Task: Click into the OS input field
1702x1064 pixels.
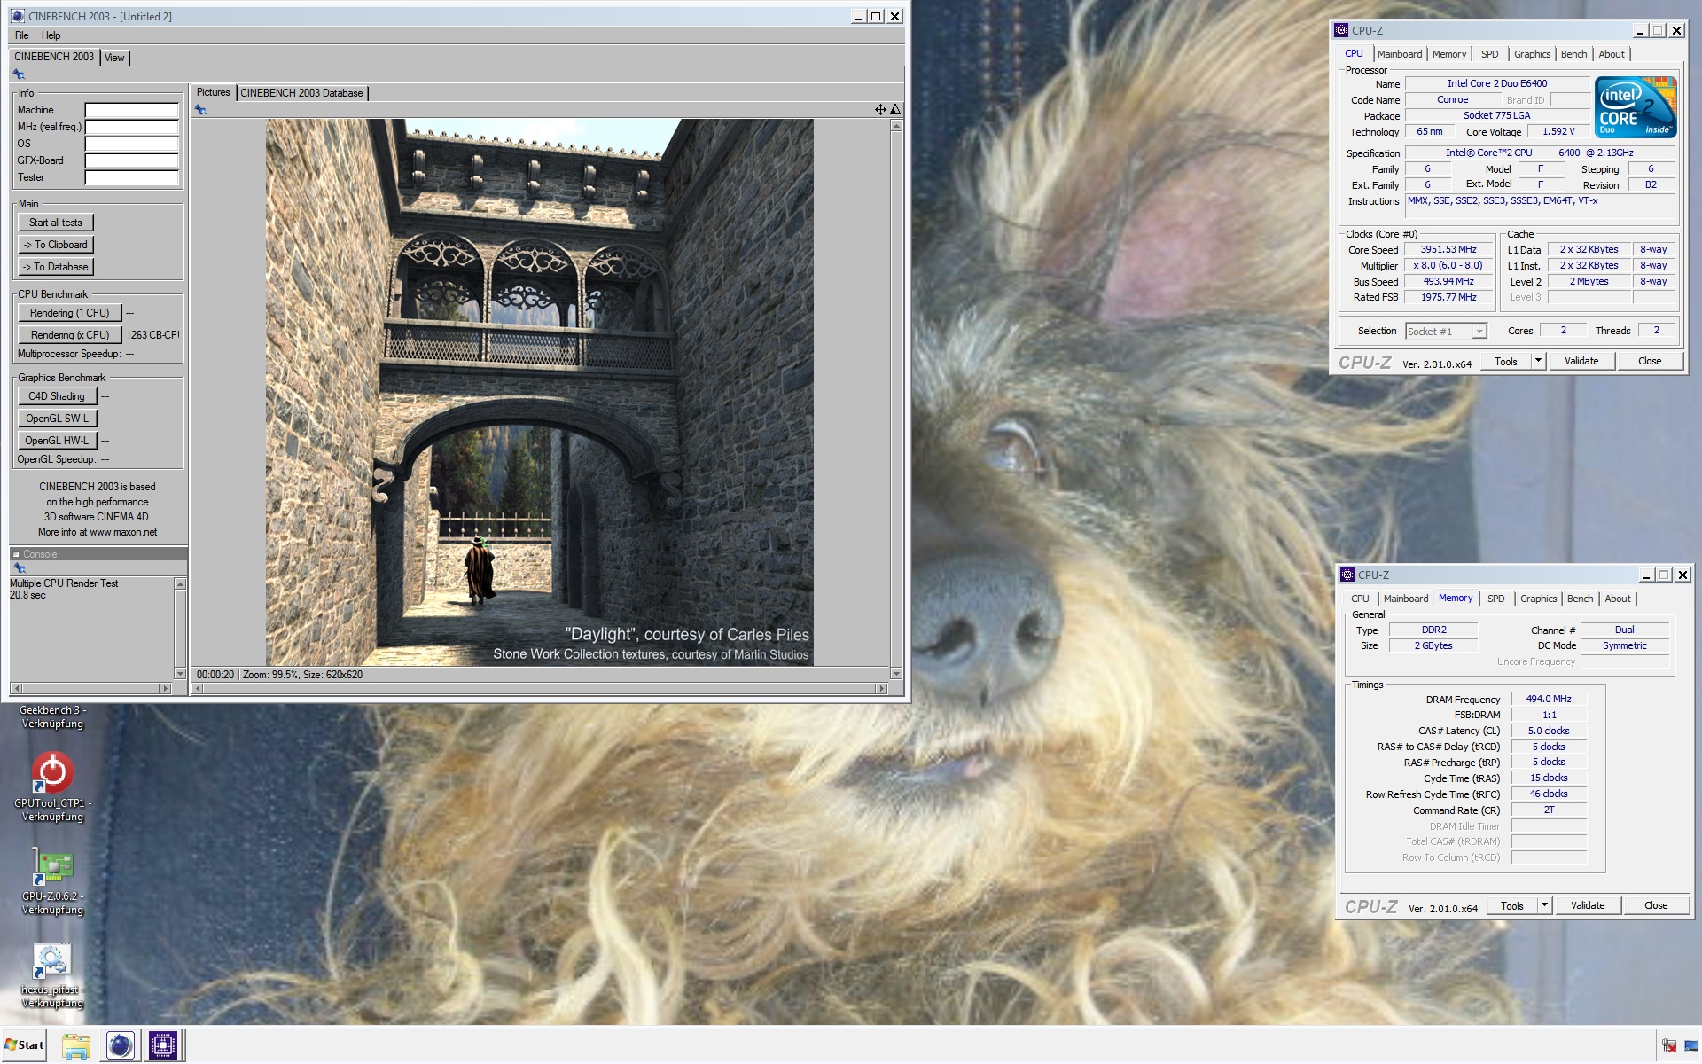Action: pos(132,144)
